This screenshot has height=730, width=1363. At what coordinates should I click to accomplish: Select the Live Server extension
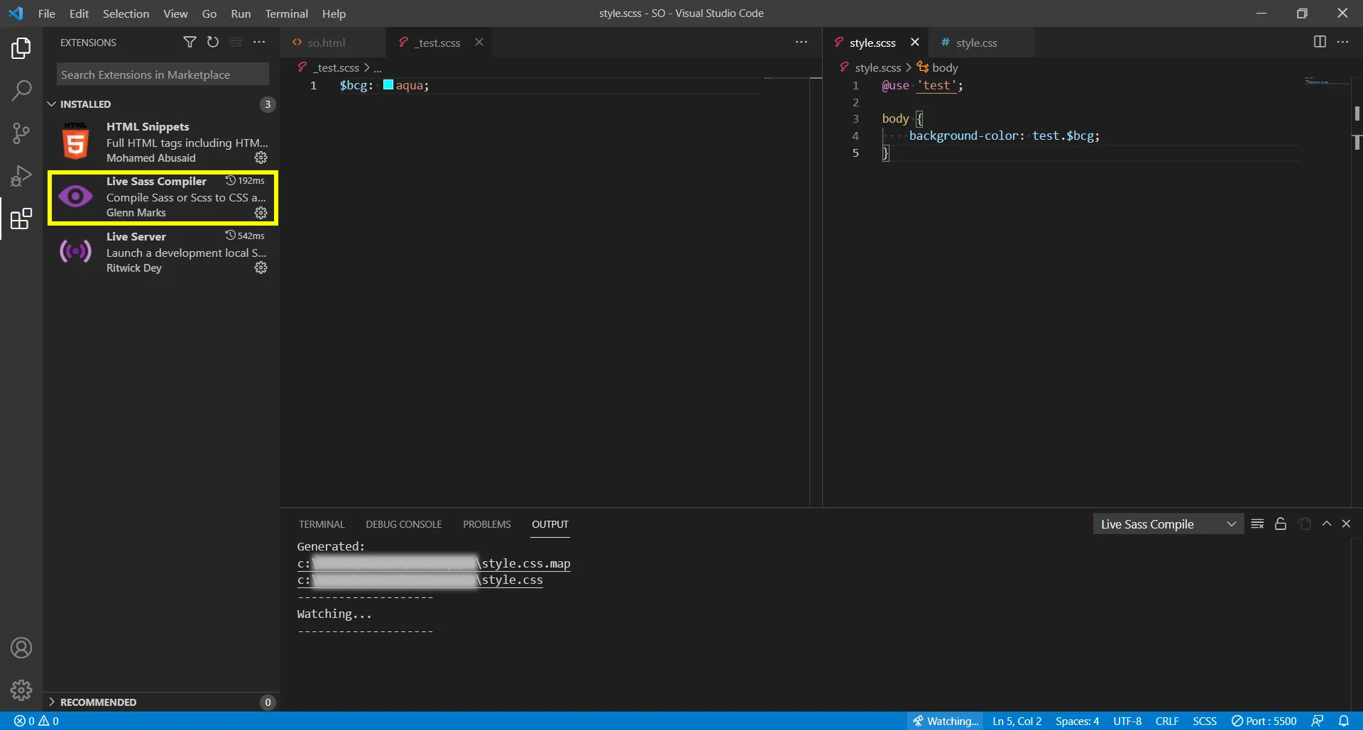[163, 252]
